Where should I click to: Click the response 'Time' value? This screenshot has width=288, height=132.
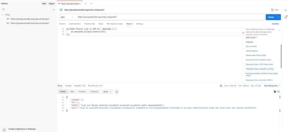(243, 86)
